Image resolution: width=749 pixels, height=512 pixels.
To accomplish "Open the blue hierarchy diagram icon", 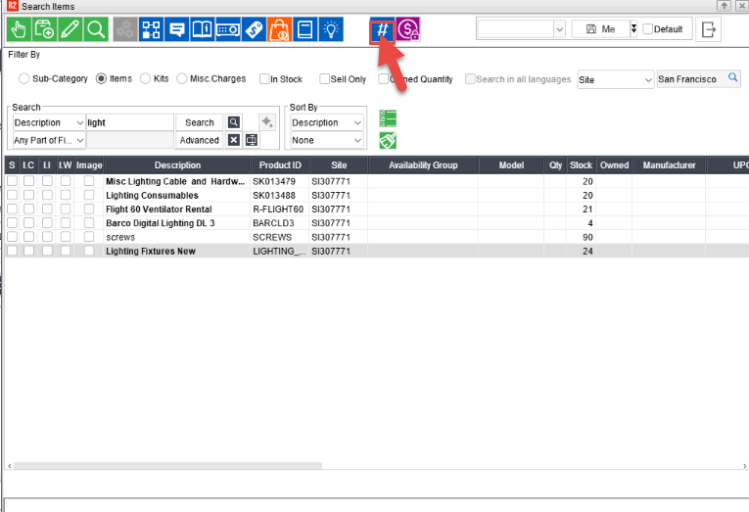I will click(x=152, y=29).
